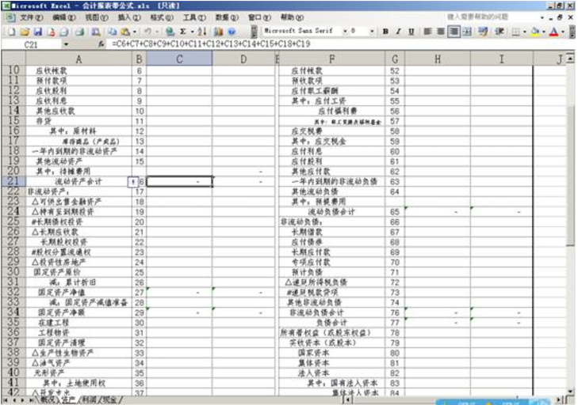The width and height of the screenshot is (578, 405).
Task: Click the Insert Hyperlink globe icon
Action: tap(170, 32)
